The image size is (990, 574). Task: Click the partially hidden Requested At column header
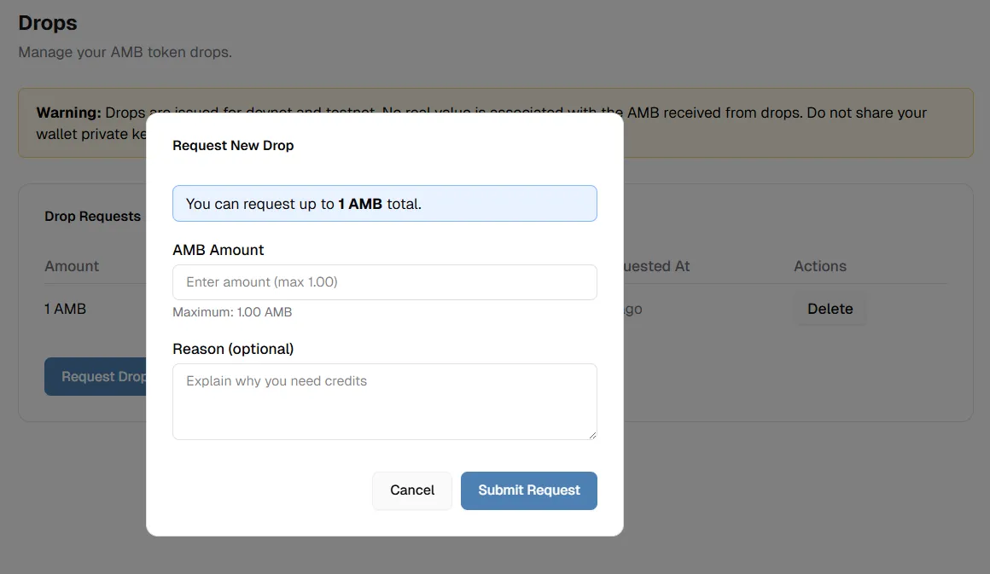[655, 266]
